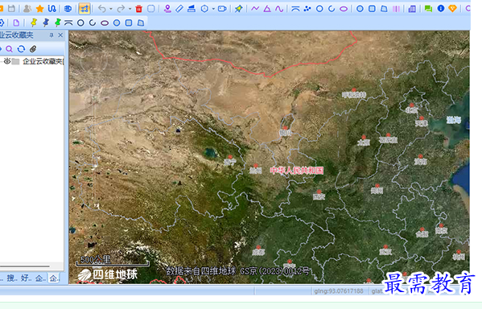Image resolution: width=482 pixels, height=309 pixels.
Task: Select the purple curve line tool
Action: 279,9
